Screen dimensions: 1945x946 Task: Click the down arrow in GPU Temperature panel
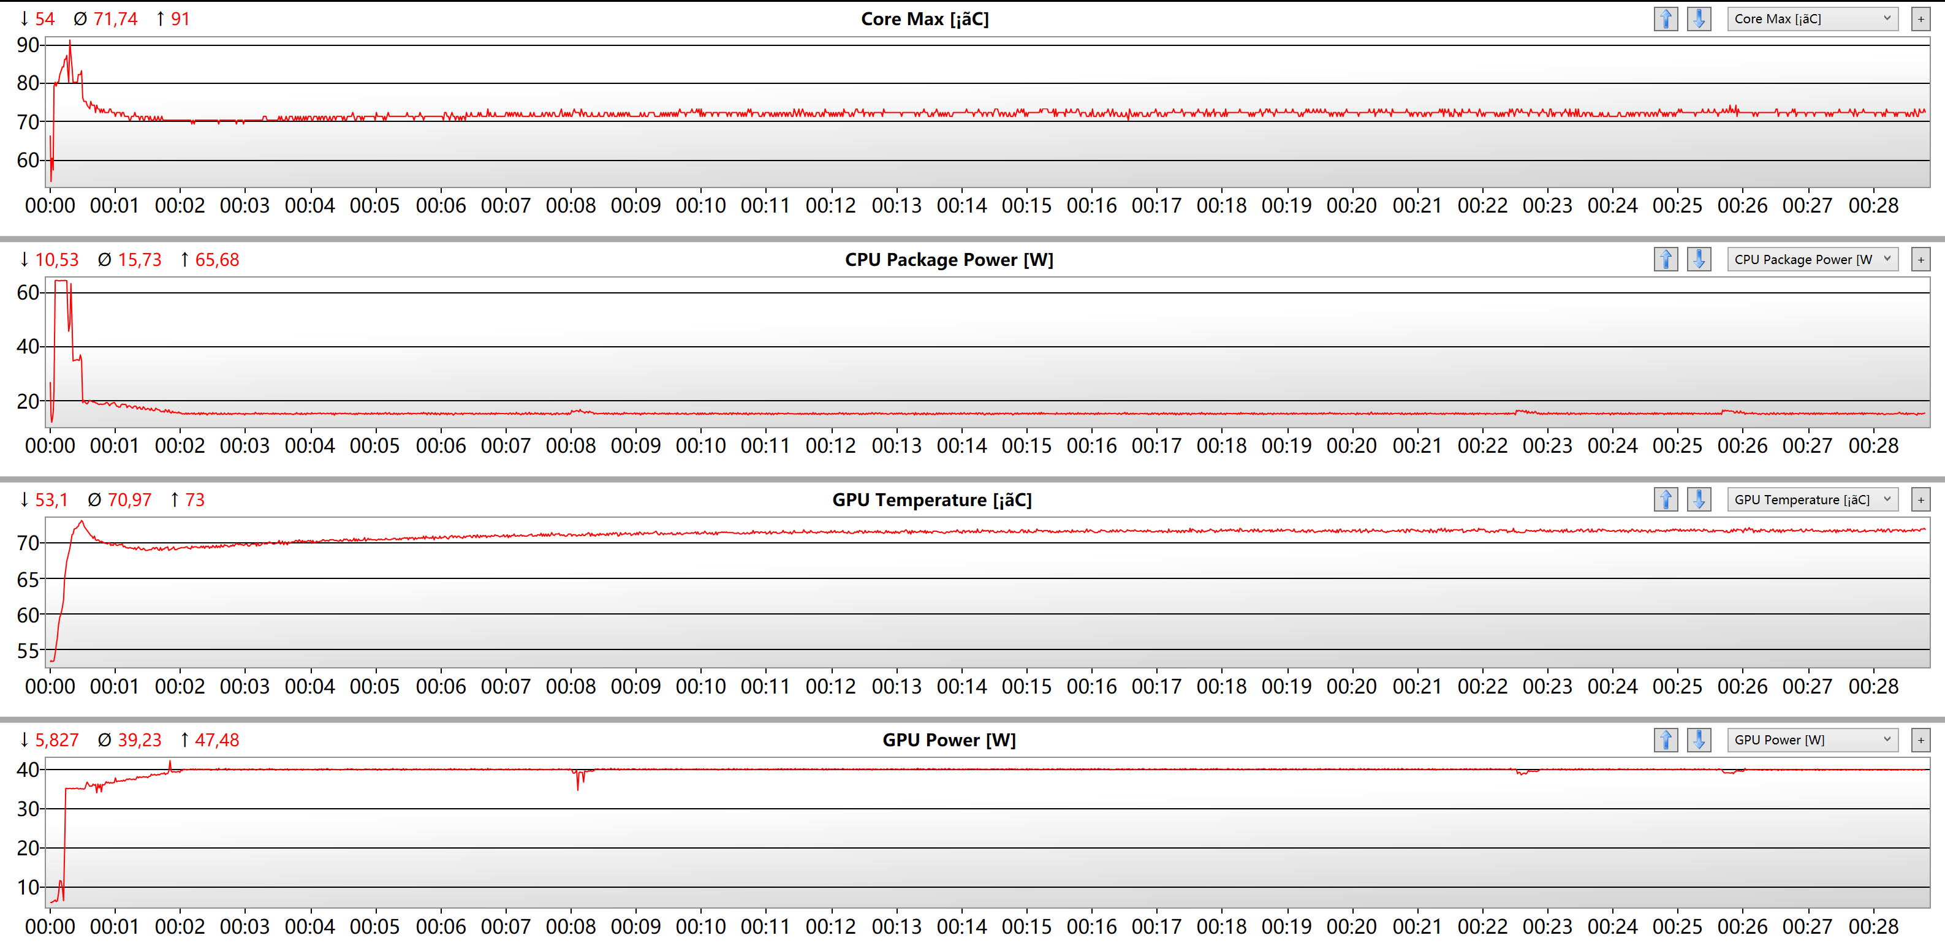(1699, 499)
